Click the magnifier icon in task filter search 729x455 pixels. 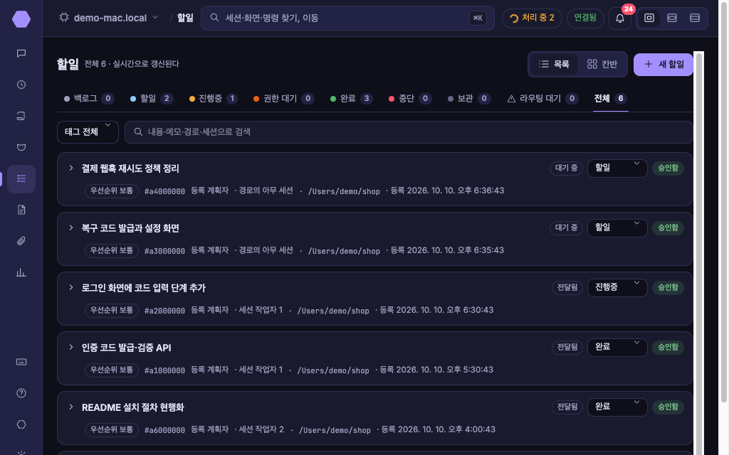click(138, 132)
